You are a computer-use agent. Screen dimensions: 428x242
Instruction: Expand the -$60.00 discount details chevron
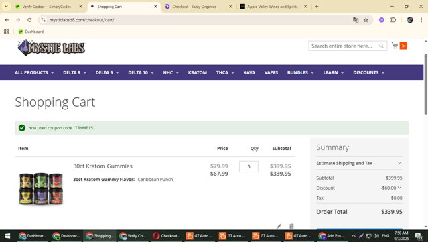pyautogui.click(x=399, y=188)
